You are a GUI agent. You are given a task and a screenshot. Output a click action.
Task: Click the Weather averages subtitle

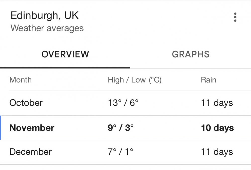point(47,28)
